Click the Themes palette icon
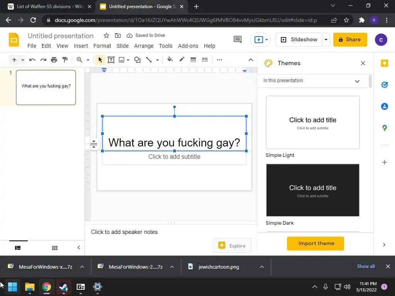This screenshot has height=296, width=395. pos(268,63)
